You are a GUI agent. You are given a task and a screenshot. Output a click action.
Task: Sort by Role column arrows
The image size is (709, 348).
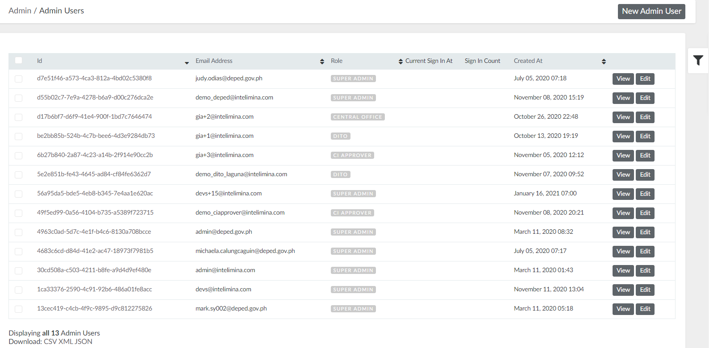coord(400,61)
